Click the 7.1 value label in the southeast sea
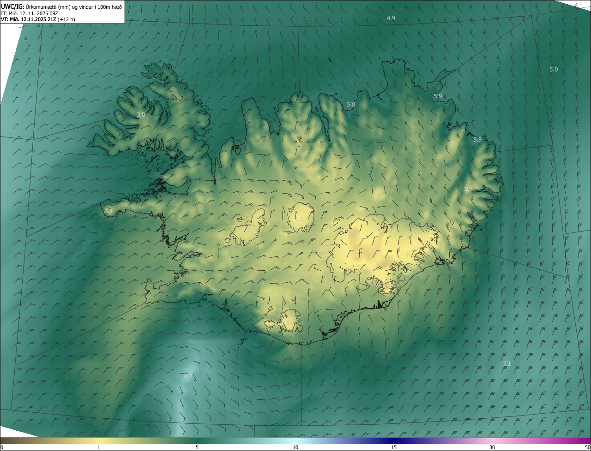This screenshot has width=591, height=451. (x=507, y=364)
